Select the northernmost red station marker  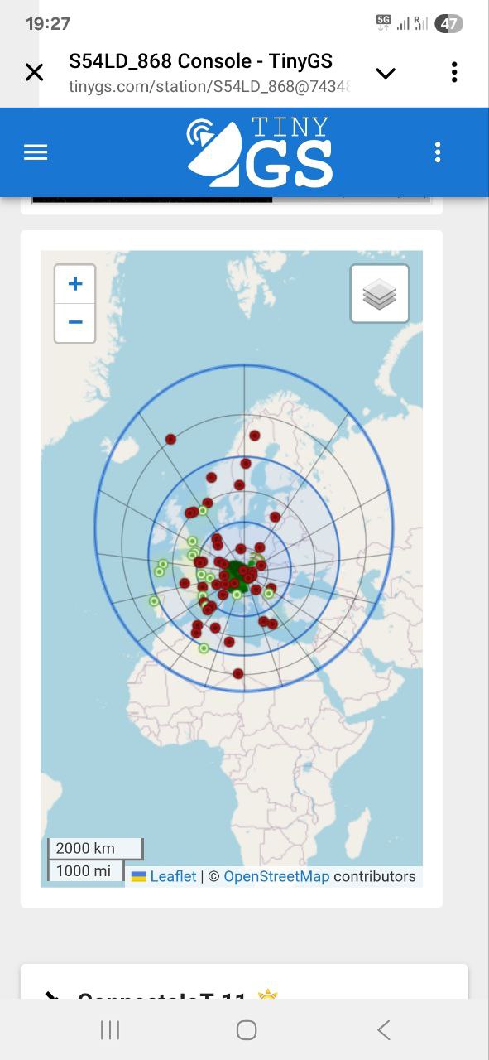click(255, 436)
